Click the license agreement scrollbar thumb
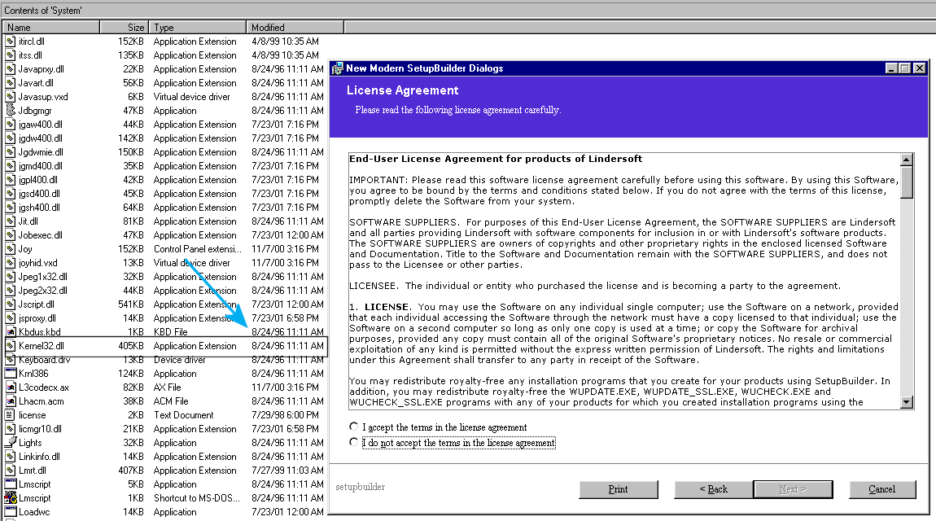 [x=907, y=182]
